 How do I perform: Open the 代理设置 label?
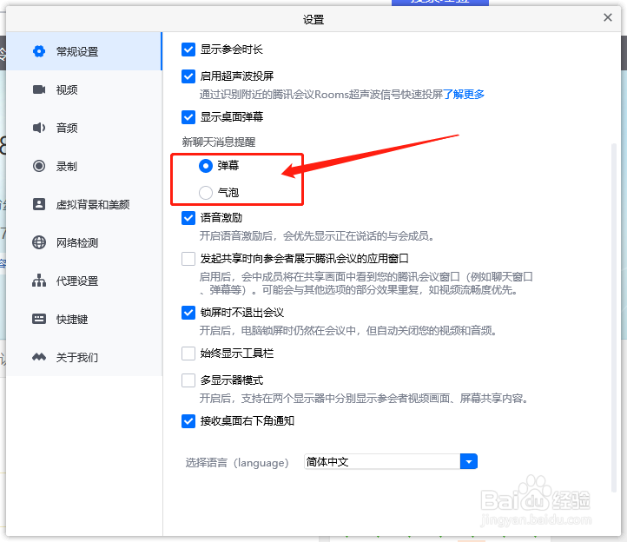(77, 281)
